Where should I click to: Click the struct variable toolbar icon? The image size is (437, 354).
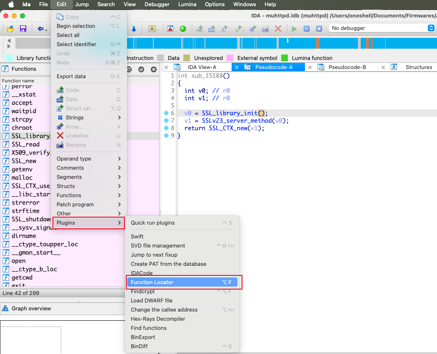[224, 28]
